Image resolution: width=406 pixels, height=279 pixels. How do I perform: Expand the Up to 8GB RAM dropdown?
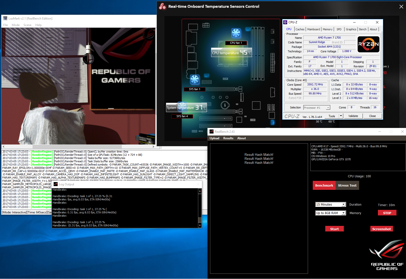(331, 213)
